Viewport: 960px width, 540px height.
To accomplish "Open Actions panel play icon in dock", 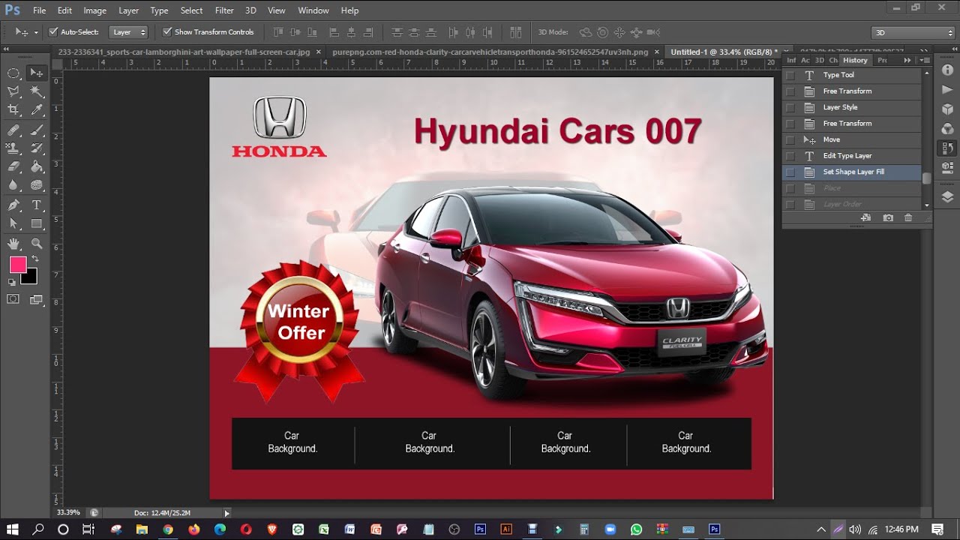I will 947,89.
